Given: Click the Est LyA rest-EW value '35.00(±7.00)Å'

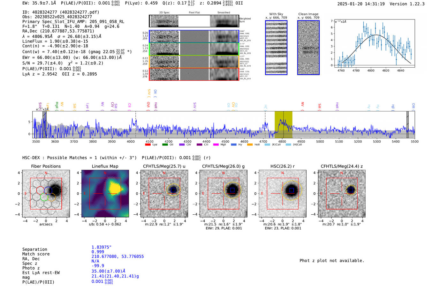Looking at the screenshot, I should [x=108, y=271].
